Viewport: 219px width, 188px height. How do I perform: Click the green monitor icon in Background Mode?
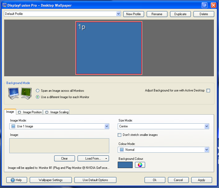pyautogui.click(x=26, y=93)
